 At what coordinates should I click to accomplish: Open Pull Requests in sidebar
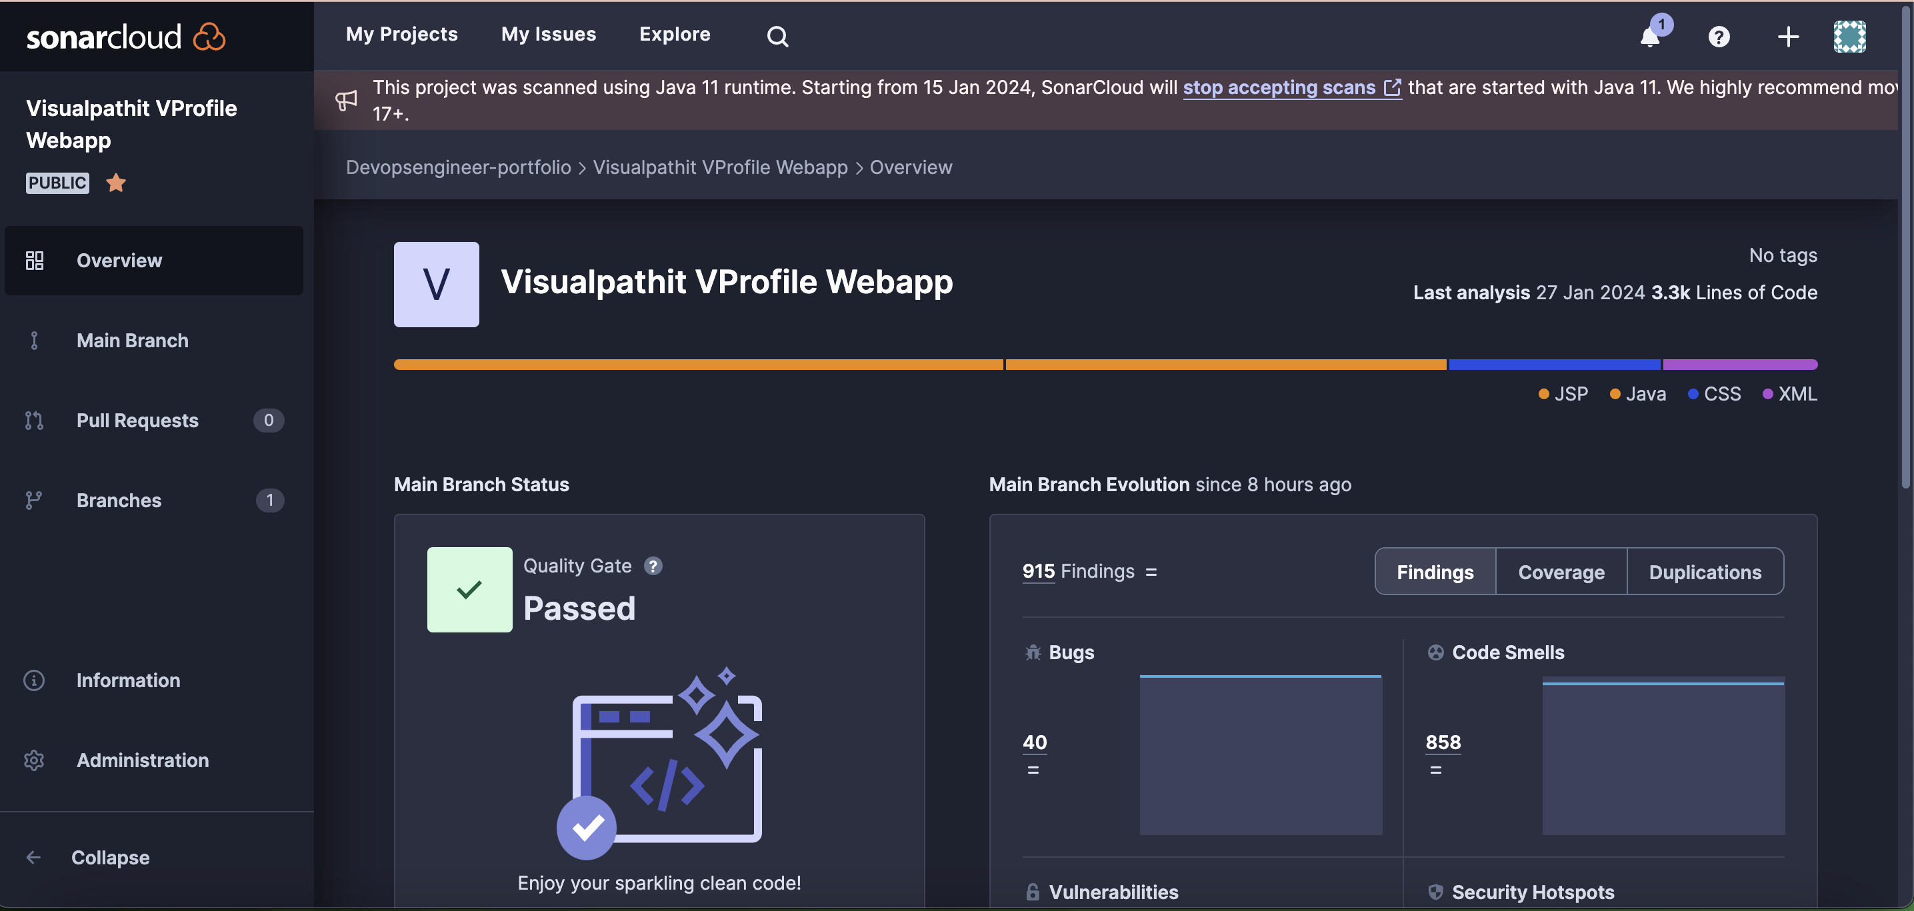pos(137,419)
